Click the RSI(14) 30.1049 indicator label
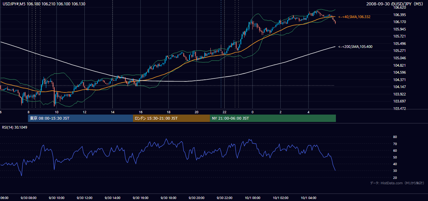 click(15, 127)
